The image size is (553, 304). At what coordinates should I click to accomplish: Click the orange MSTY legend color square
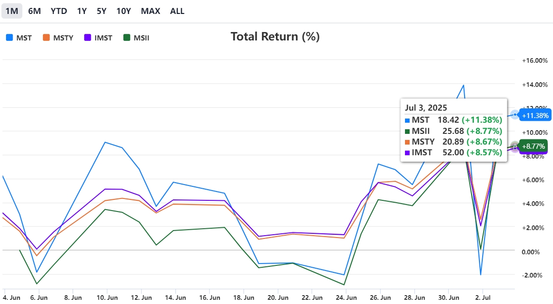pyautogui.click(x=46, y=37)
